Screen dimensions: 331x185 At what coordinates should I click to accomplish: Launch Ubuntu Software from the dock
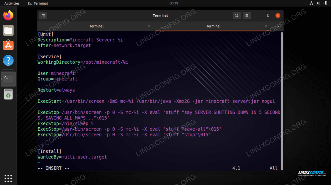[x=8, y=45]
